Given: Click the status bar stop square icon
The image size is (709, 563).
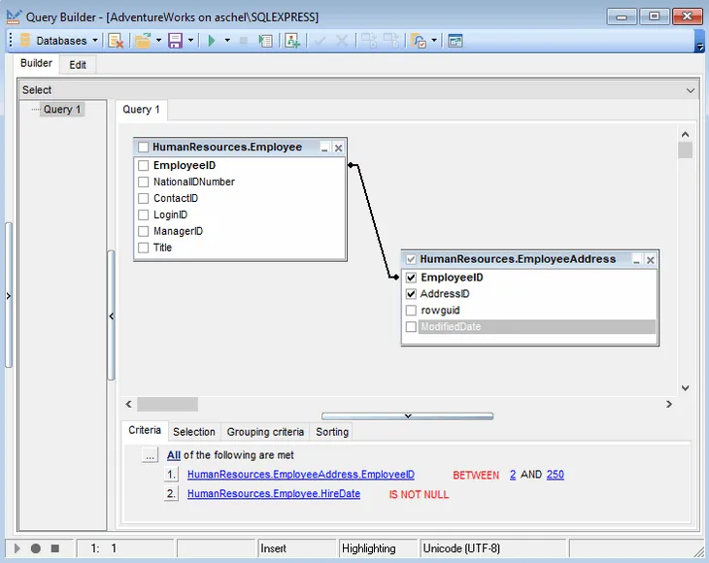Looking at the screenshot, I should pos(54,548).
